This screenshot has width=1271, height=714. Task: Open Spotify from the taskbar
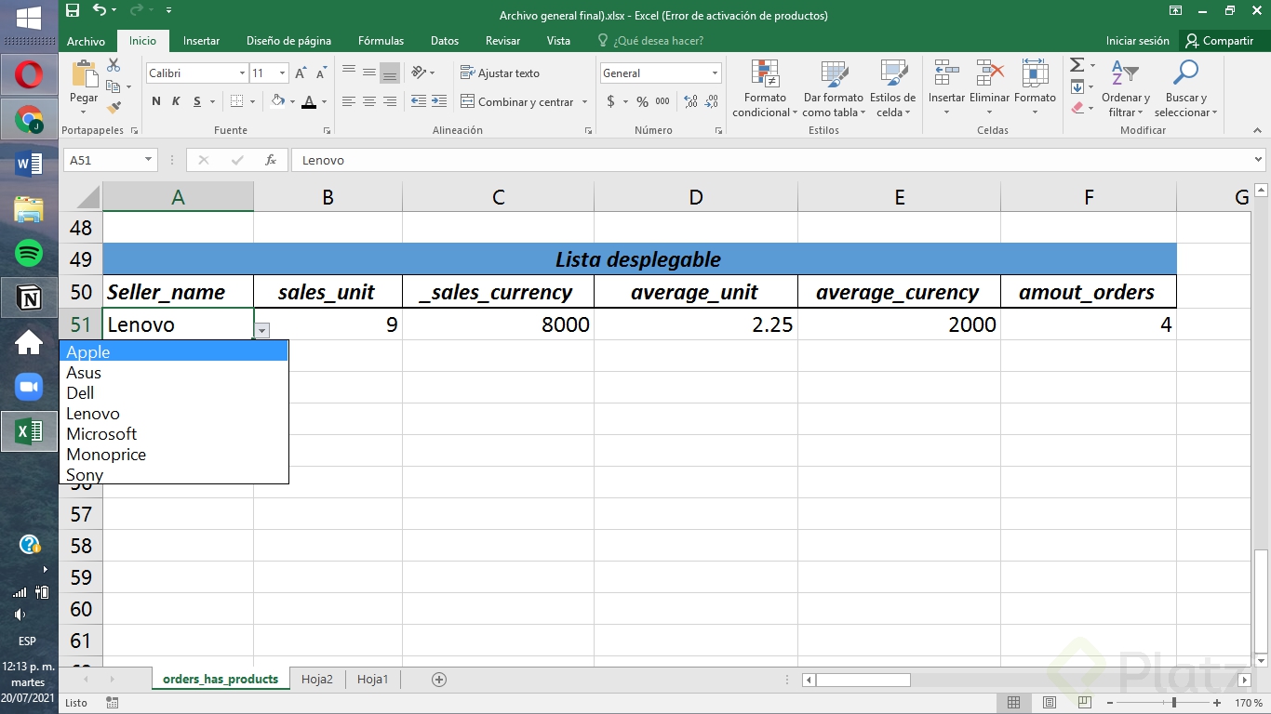click(x=29, y=252)
